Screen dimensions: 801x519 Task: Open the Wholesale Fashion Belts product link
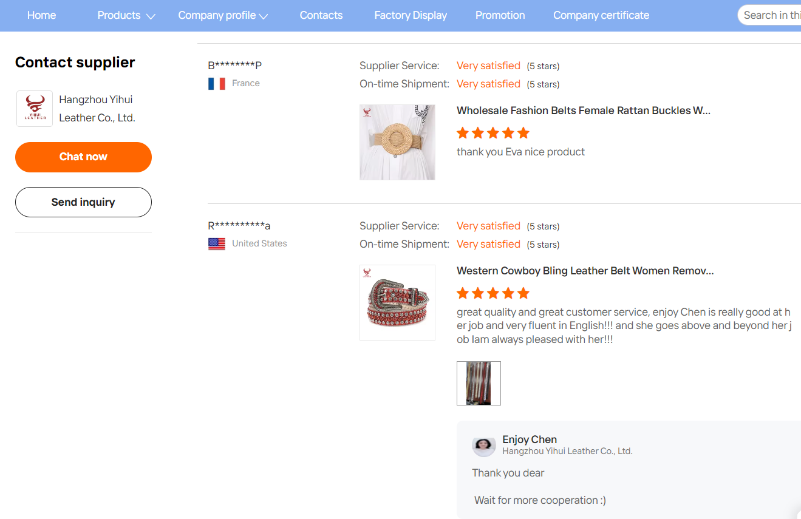584,110
